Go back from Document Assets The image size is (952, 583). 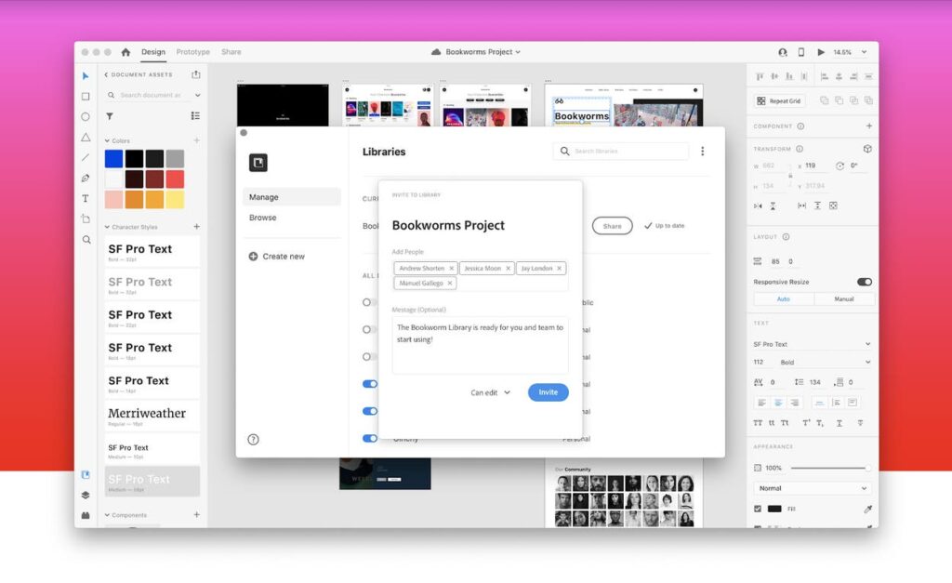pos(106,74)
